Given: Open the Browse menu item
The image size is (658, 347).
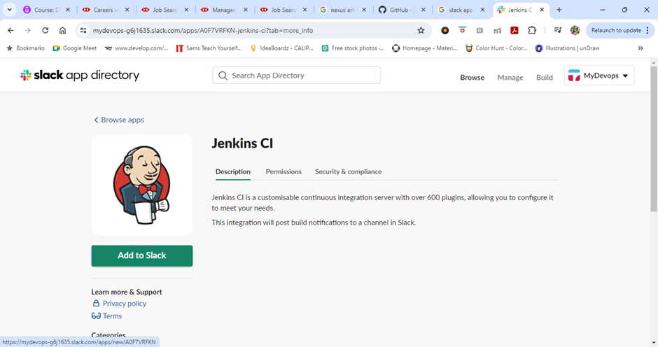Looking at the screenshot, I should (472, 77).
